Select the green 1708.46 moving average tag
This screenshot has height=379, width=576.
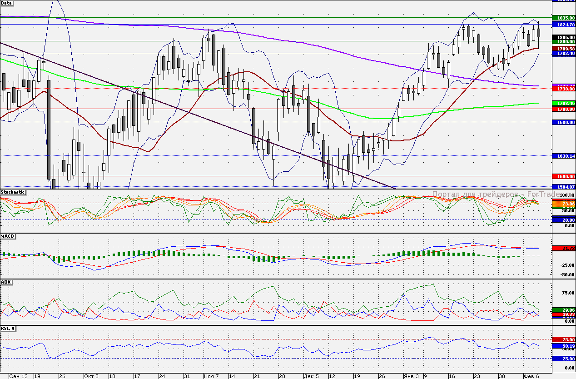(563, 104)
